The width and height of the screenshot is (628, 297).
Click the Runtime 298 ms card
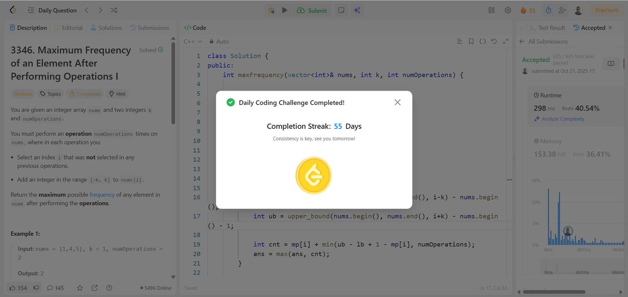click(576, 107)
